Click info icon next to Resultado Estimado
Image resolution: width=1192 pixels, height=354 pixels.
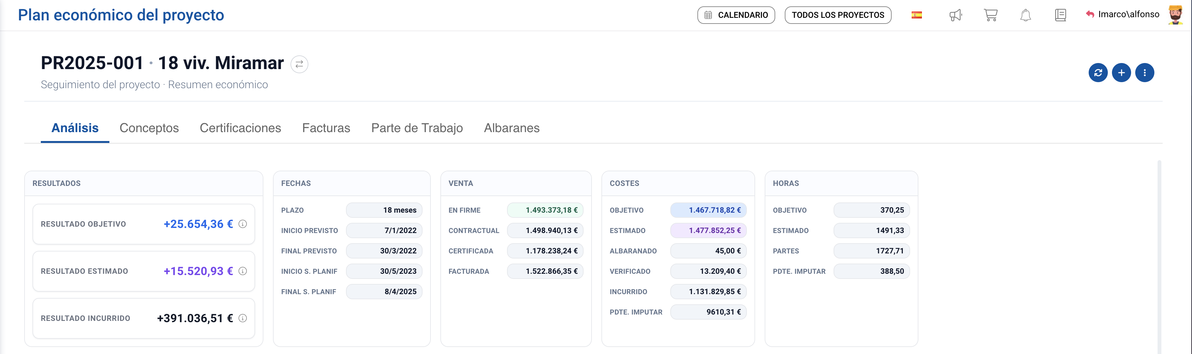pyautogui.click(x=242, y=271)
